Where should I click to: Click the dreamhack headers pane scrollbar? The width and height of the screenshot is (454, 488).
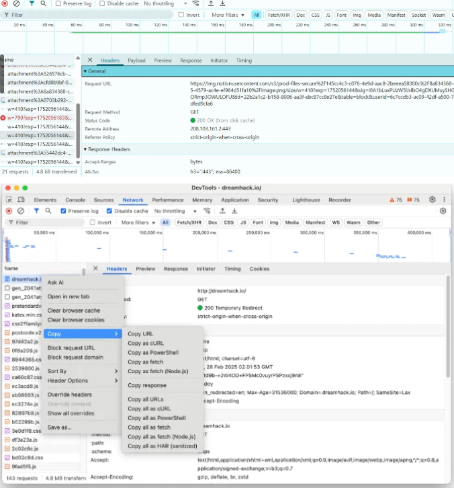point(448,326)
